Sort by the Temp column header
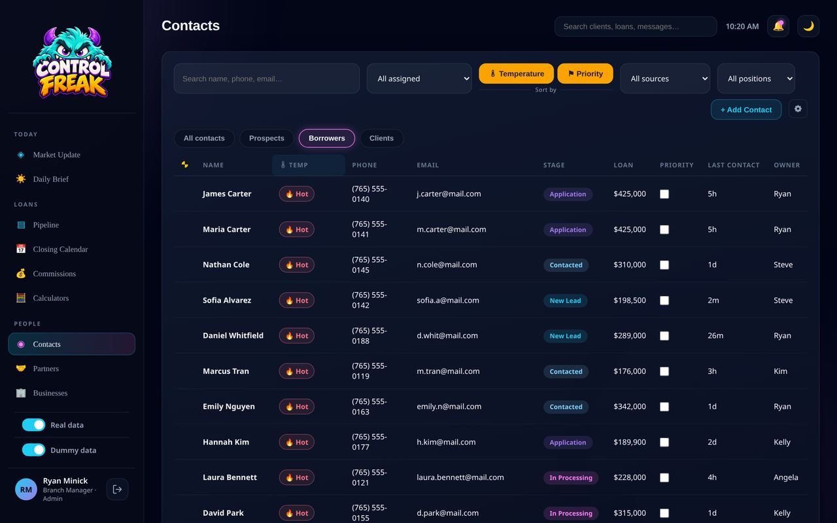The image size is (837, 523). (x=309, y=165)
